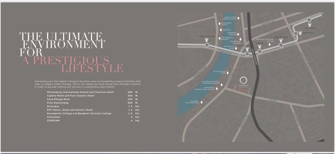Select the Chatrium Residence Riverside diamond marker
Viewport: 335px width, 154px height.
coord(222,85)
